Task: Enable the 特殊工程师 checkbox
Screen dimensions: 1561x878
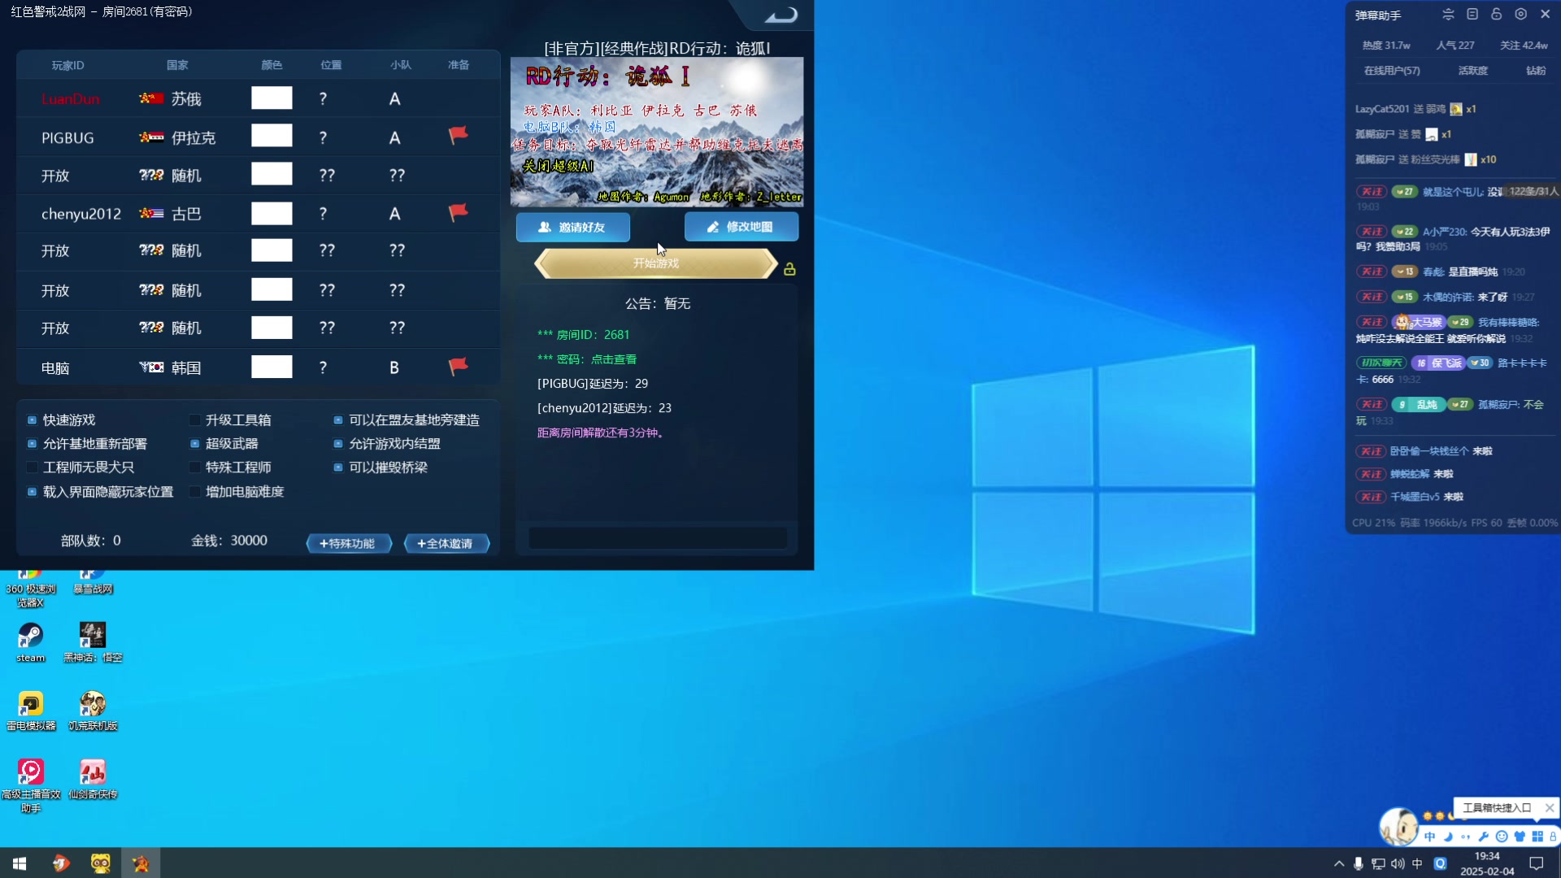Action: click(195, 467)
